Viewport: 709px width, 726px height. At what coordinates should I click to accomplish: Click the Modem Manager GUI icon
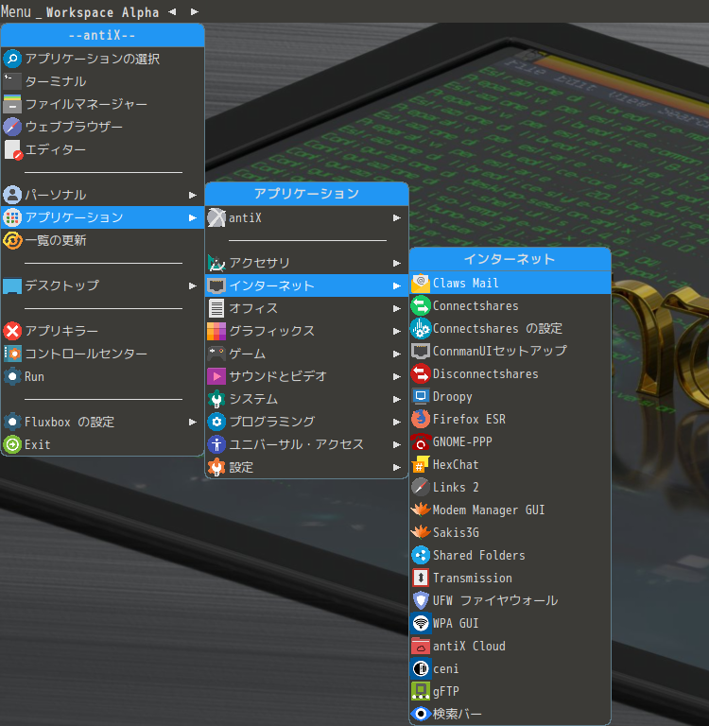point(421,510)
